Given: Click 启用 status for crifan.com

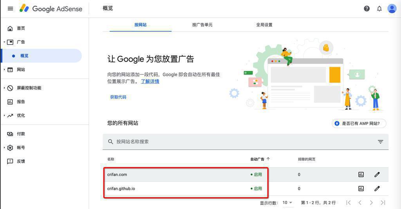Looking at the screenshot, I should (256, 174).
